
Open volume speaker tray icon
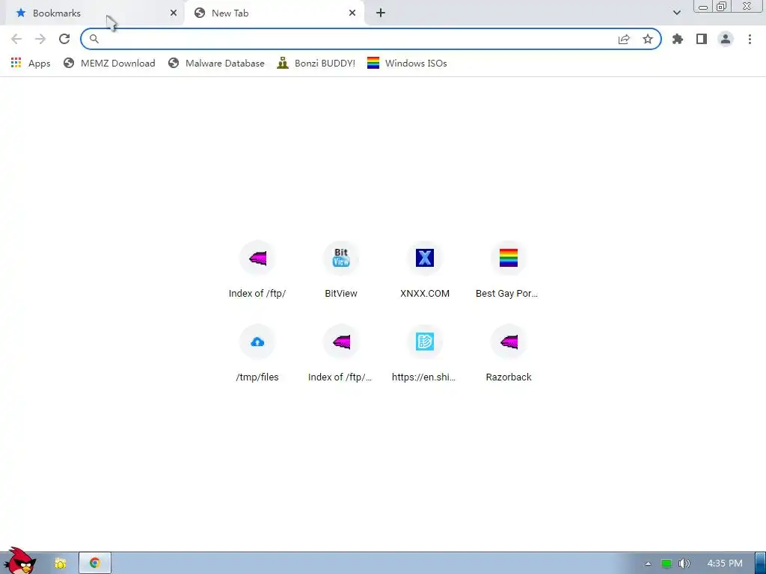point(684,564)
